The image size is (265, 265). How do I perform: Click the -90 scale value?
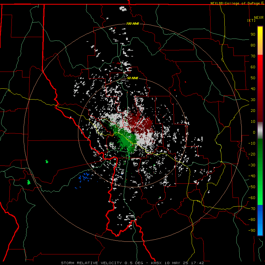(252, 230)
